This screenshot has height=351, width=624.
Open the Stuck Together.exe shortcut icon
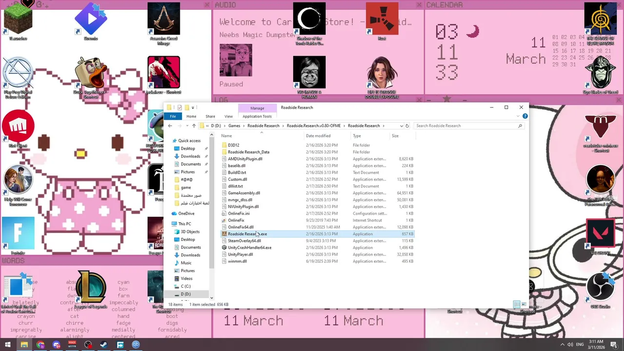(91, 78)
